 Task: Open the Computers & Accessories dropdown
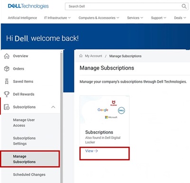coord(99,18)
